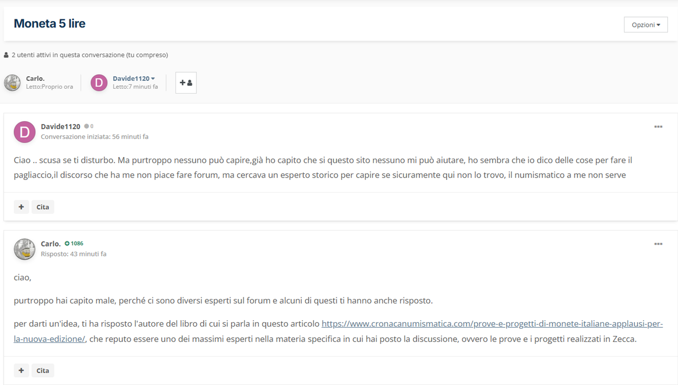Click the grey 0 reputation indicator
Image resolution: width=678 pixels, height=385 pixels.
(89, 127)
